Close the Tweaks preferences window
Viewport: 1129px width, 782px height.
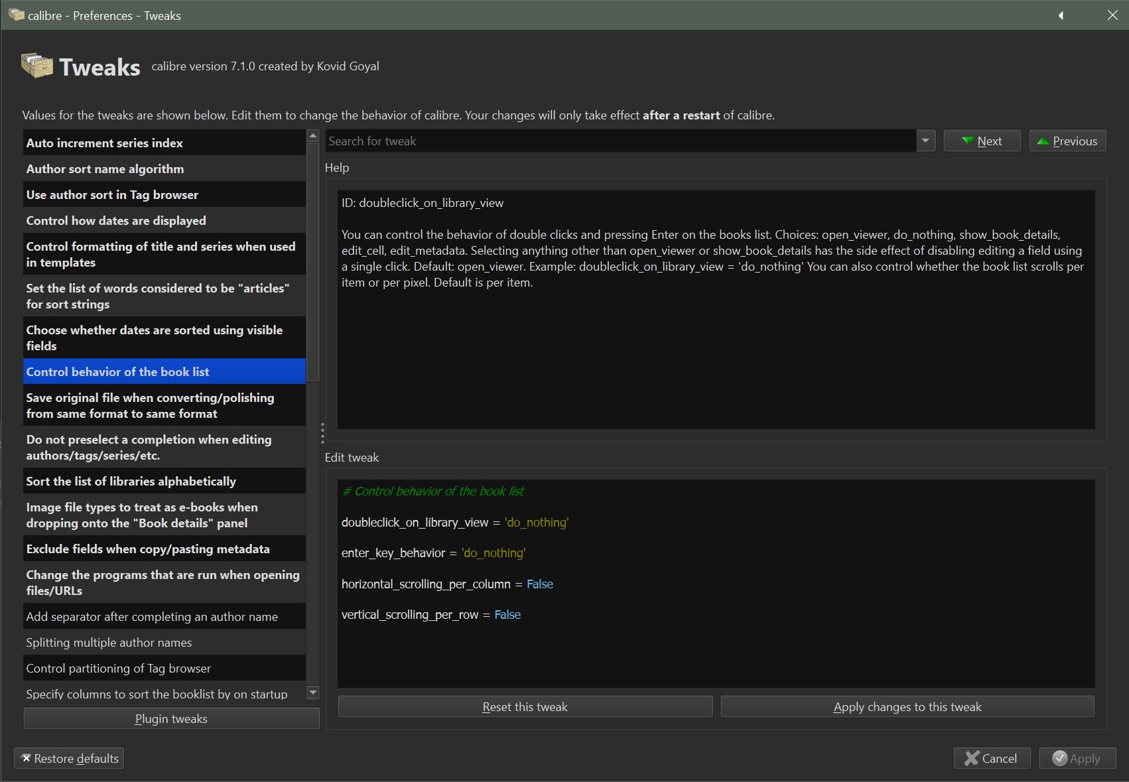(x=1112, y=15)
